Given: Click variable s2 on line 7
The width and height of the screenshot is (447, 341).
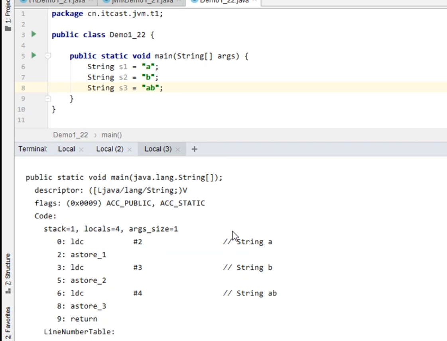Looking at the screenshot, I should pyautogui.click(x=123, y=77).
